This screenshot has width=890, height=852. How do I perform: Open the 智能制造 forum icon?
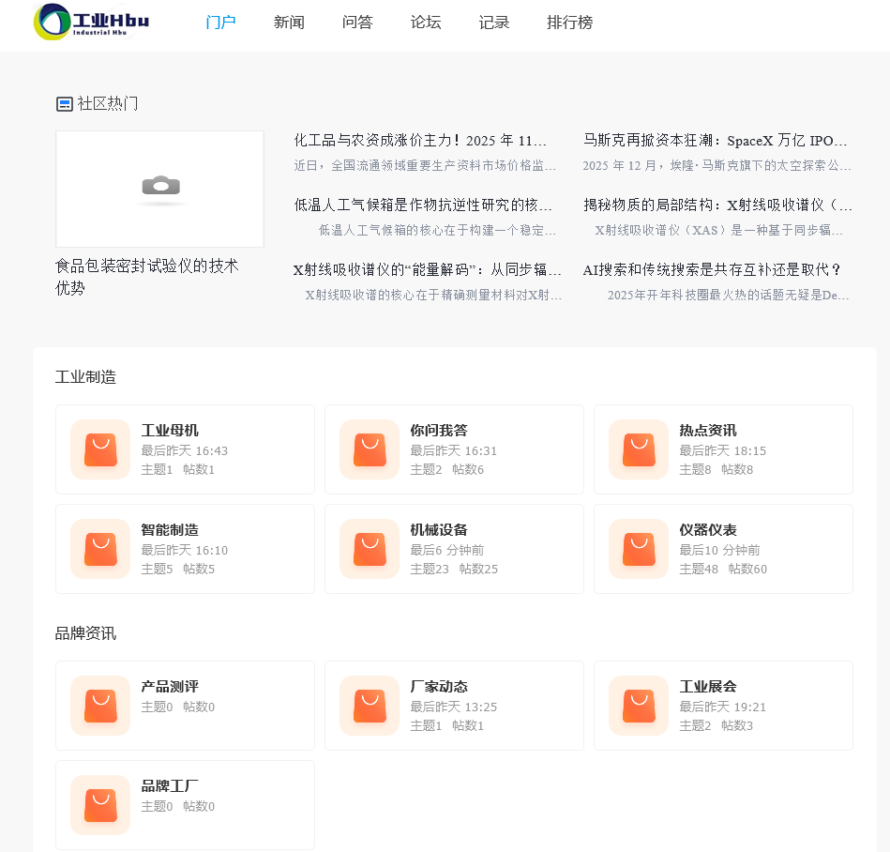(99, 549)
